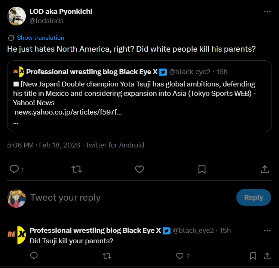This screenshot has height=268, width=279.
Task: Bookmark the main tweet
Action: (202, 169)
